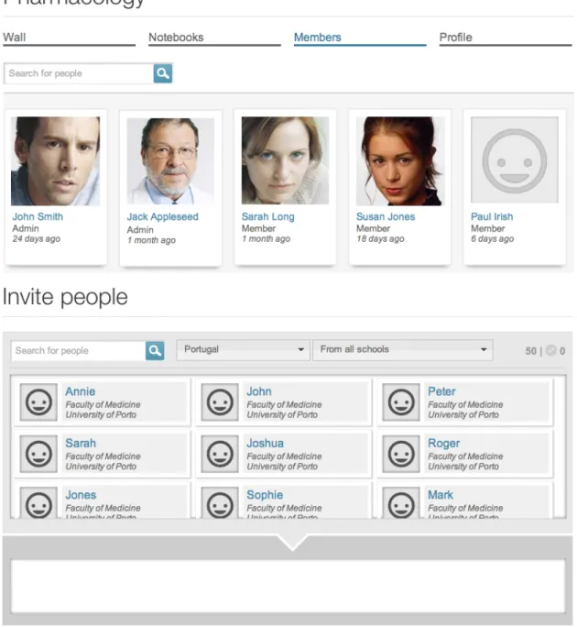Click the John name in invite list
Image resolution: width=577 pixels, height=627 pixels.
click(x=259, y=391)
